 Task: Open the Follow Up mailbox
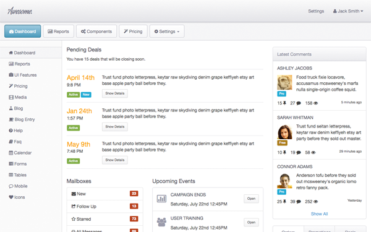point(105,206)
